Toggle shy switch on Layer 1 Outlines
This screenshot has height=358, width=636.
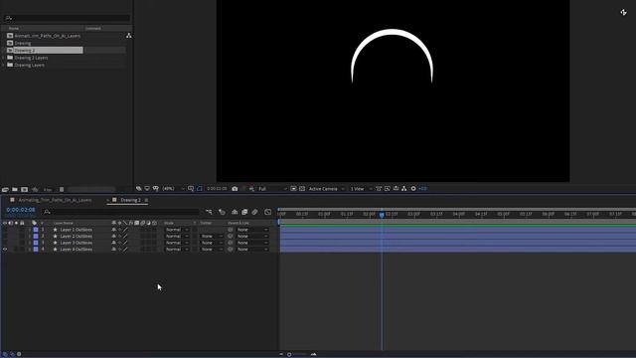(114, 230)
